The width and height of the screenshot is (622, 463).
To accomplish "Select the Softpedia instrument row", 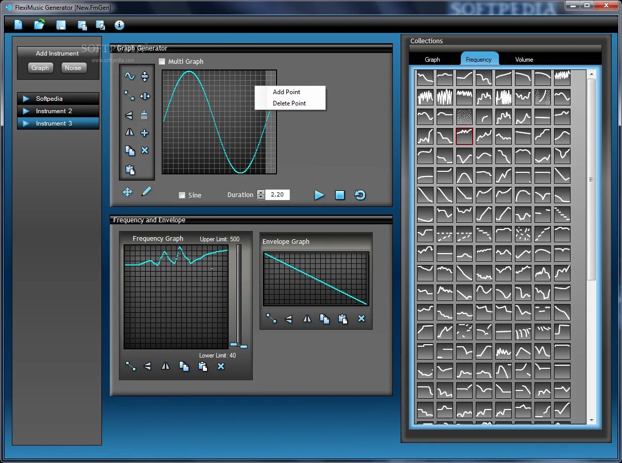I will coord(58,98).
